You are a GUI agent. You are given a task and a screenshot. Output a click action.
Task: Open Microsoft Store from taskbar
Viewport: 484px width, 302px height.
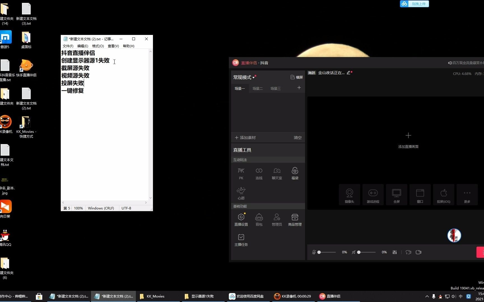tap(39, 296)
